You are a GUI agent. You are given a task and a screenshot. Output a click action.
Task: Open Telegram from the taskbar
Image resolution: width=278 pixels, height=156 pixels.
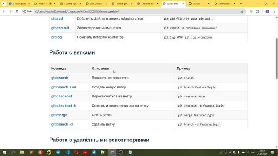(58, 152)
